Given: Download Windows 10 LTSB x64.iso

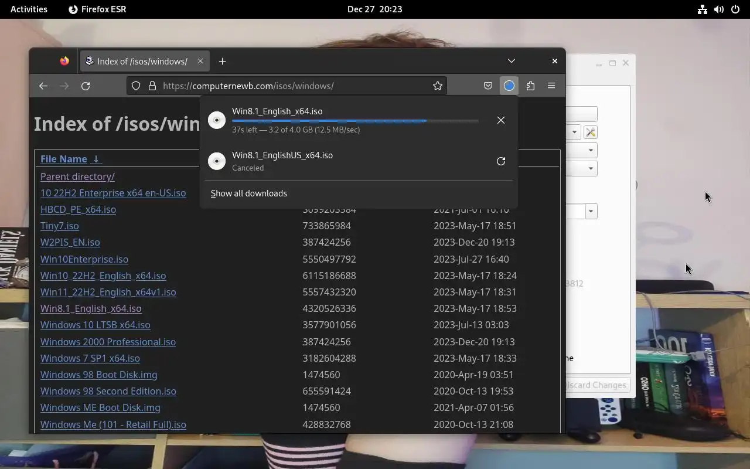Looking at the screenshot, I should 96,325.
